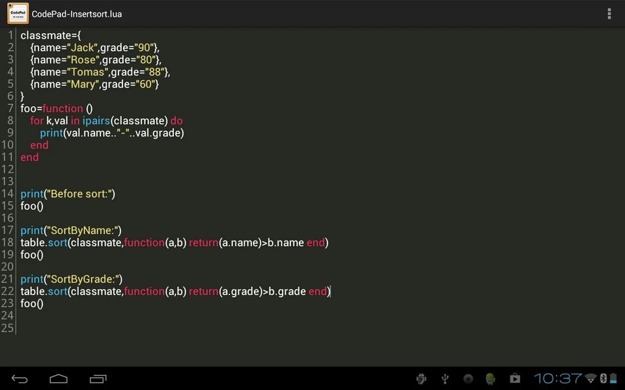This screenshot has width=625, height=390.
Task: Tap the "Before sort:" string
Action: [79, 194]
